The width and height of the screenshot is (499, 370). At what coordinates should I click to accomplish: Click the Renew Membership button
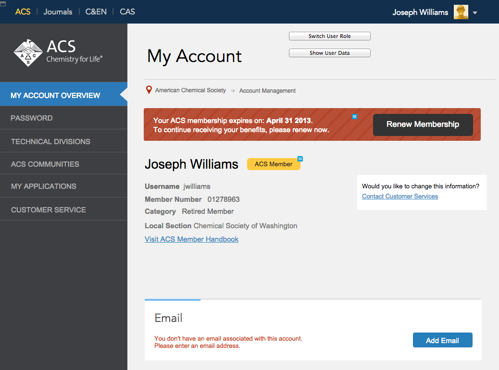coord(423,125)
